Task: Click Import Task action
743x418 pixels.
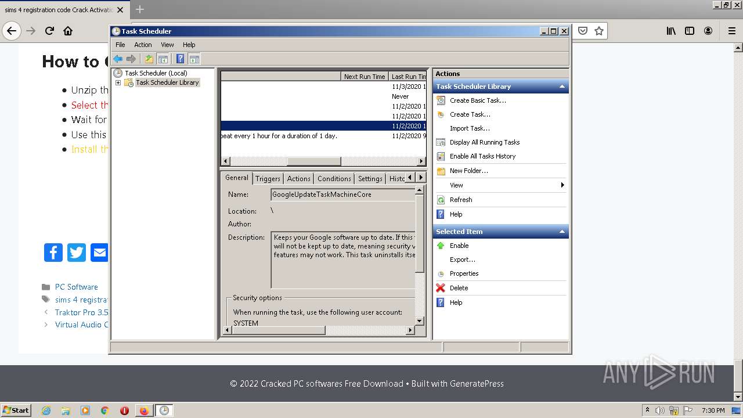Action: point(470,128)
